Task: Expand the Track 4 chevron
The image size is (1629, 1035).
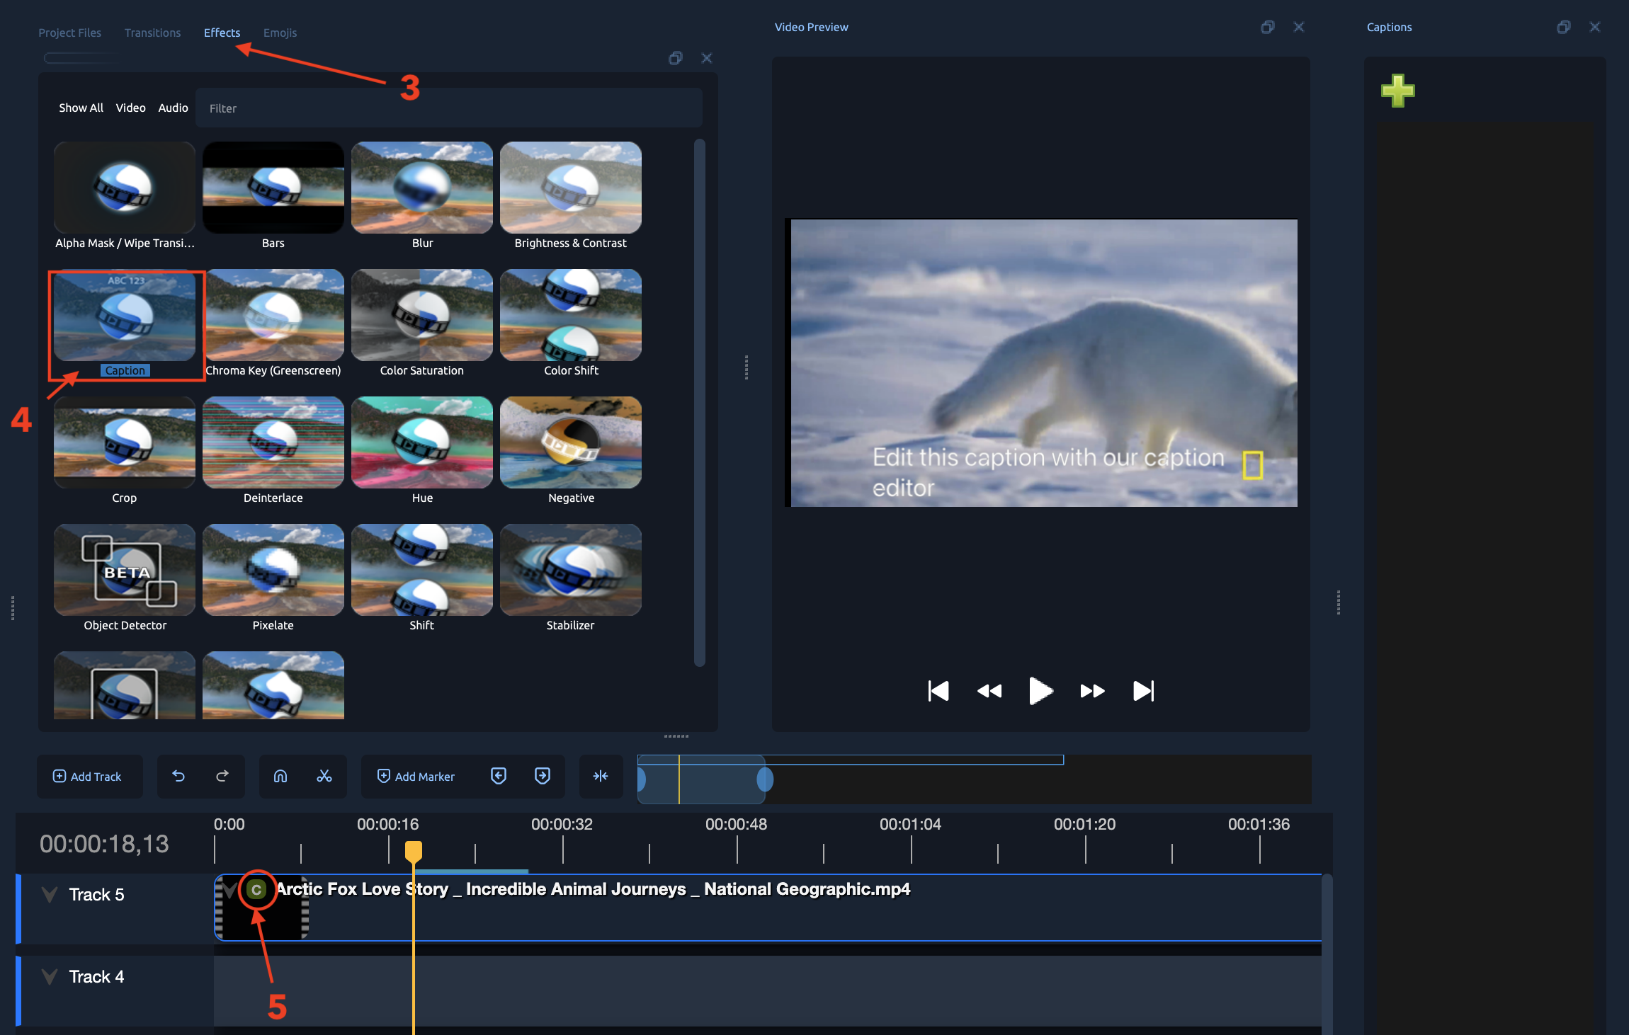Action: (50, 976)
